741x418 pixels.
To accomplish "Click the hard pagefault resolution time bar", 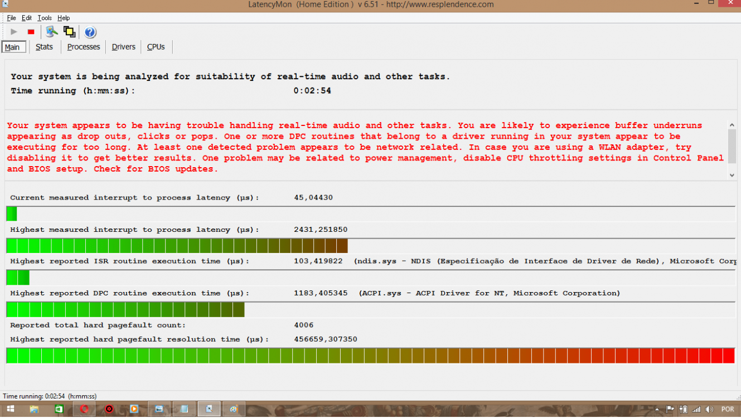I will click(x=370, y=356).
